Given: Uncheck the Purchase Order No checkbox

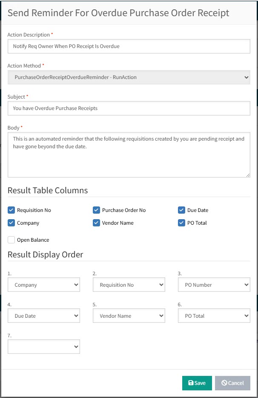Looking at the screenshot, I should tap(97, 210).
